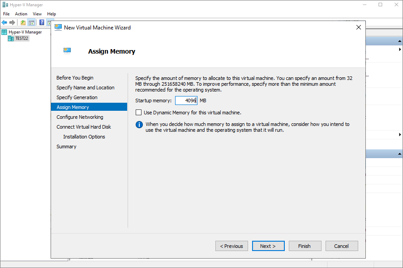
Task: Click the blue Back arrow in toolbar
Action: point(4,23)
